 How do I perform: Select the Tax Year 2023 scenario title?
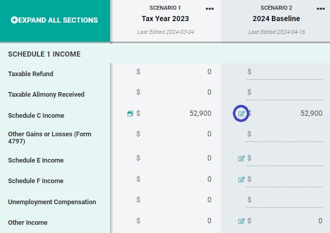[166, 19]
